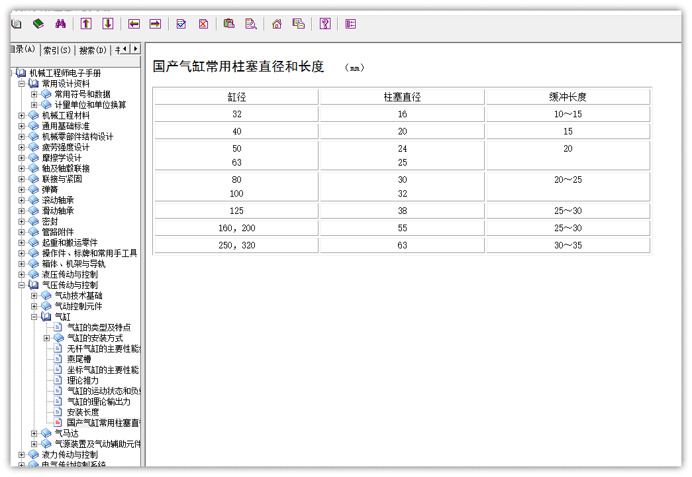Click the down arrow toolbar button
The height and width of the screenshot is (477, 692).
(x=108, y=24)
